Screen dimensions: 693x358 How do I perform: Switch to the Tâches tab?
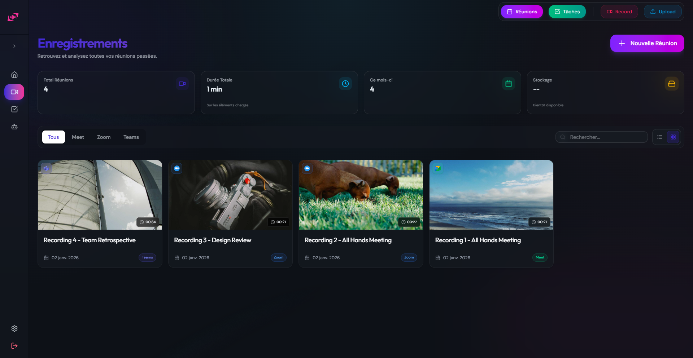567,11
